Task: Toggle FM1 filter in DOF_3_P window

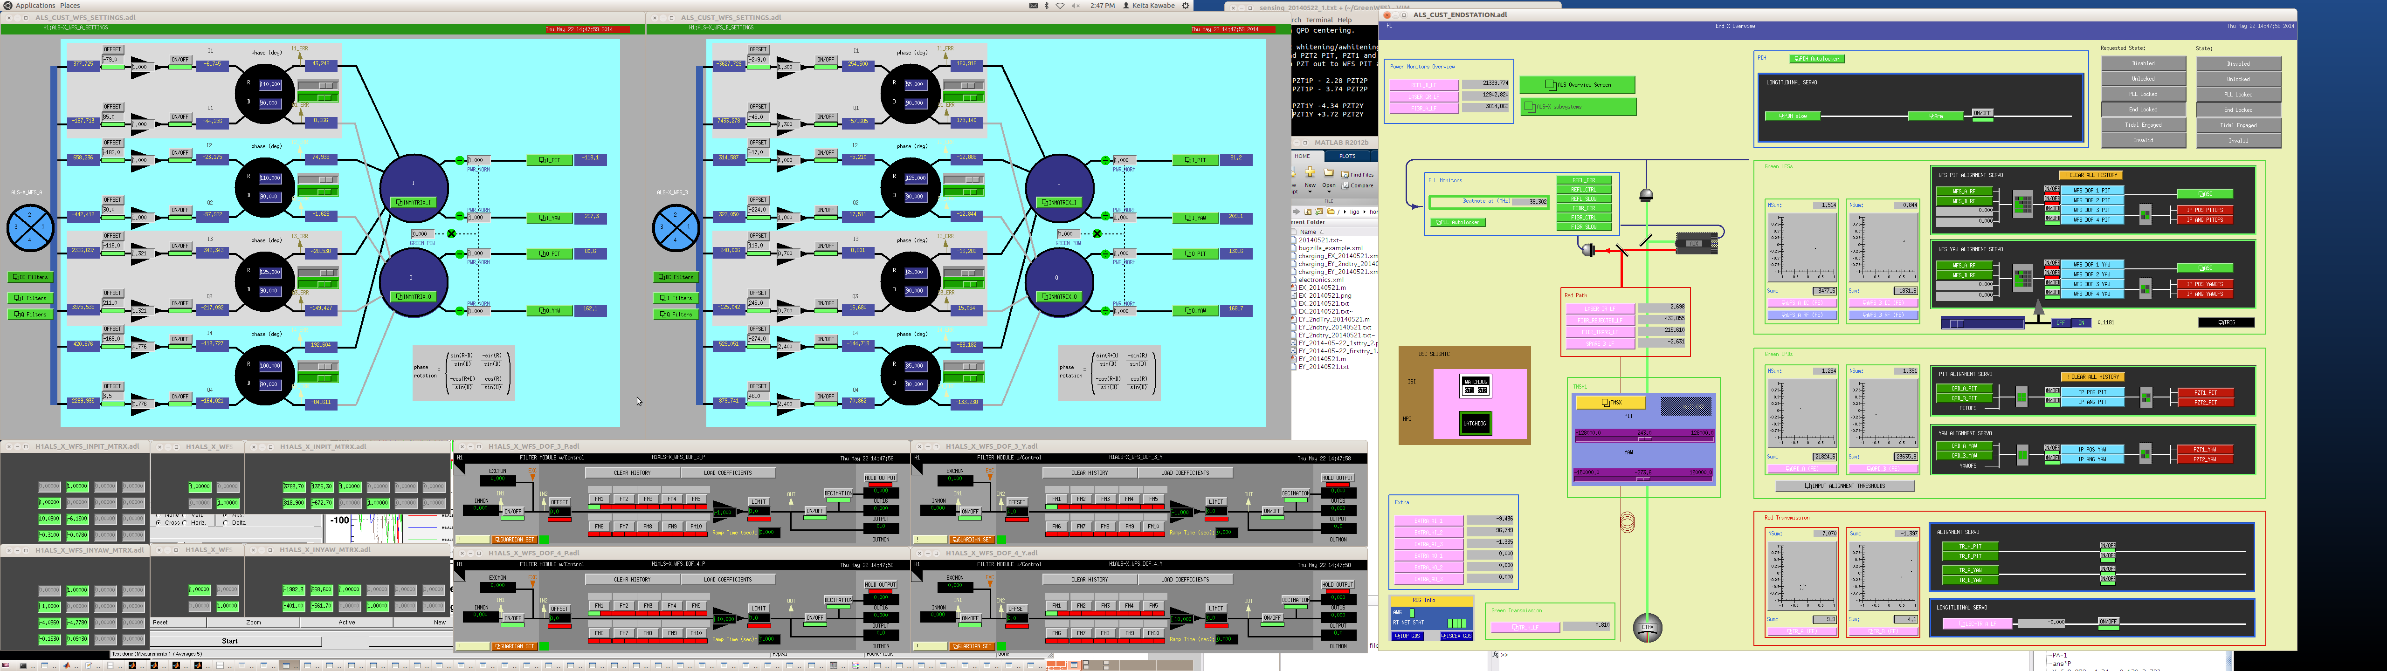Action: 600,499
